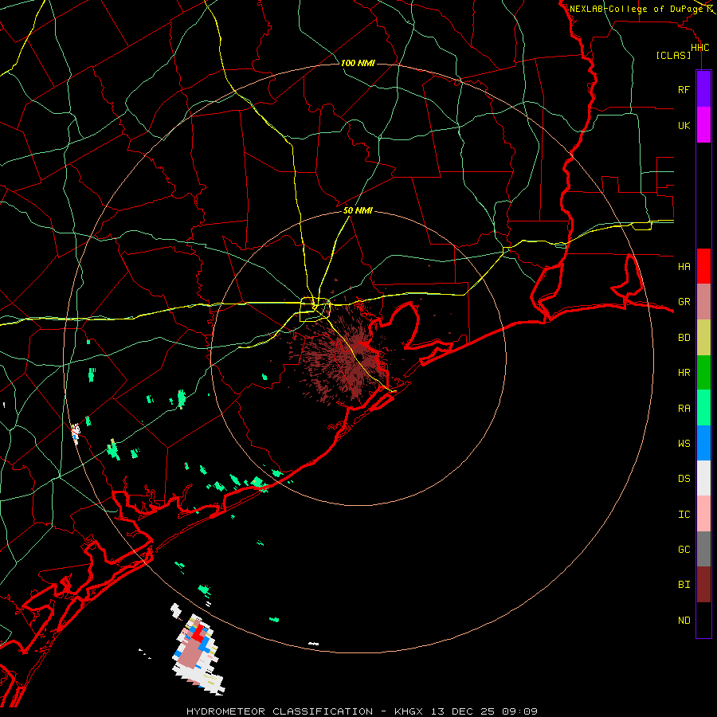Image resolution: width=717 pixels, height=717 pixels.
Task: Pick the dark green HR heavy rain swatch
Action: click(x=703, y=373)
